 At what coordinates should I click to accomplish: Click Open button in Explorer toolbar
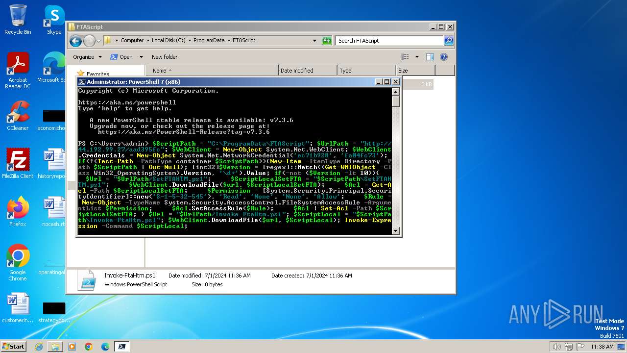(x=121, y=57)
